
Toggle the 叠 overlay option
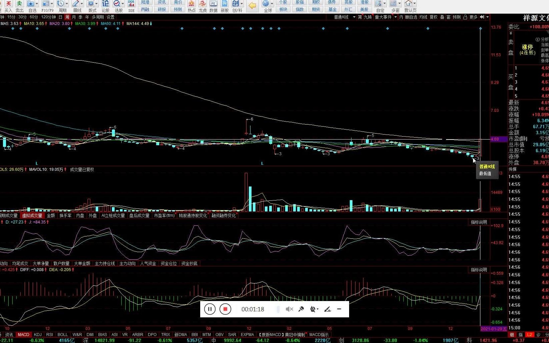[442, 17]
